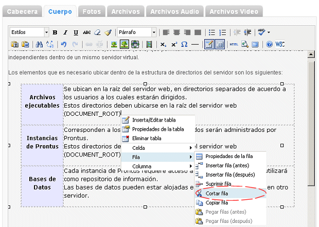The height and width of the screenshot is (227, 319).
Task: Choose Insertar fila (antes)
Action: coord(231,165)
